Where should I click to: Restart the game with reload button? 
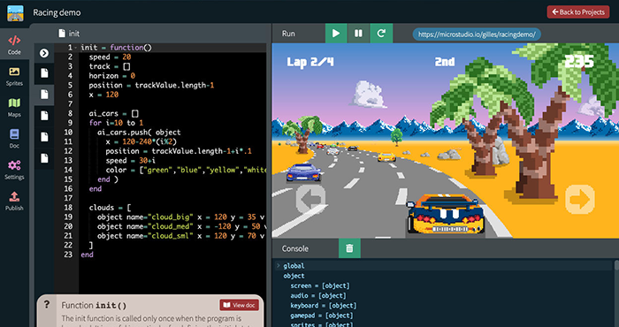point(381,34)
